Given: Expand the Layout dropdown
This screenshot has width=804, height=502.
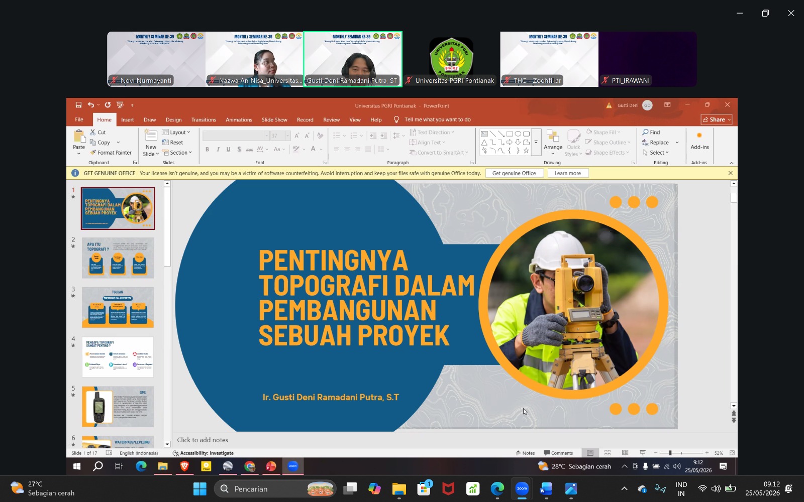Looking at the screenshot, I should pyautogui.click(x=176, y=132).
